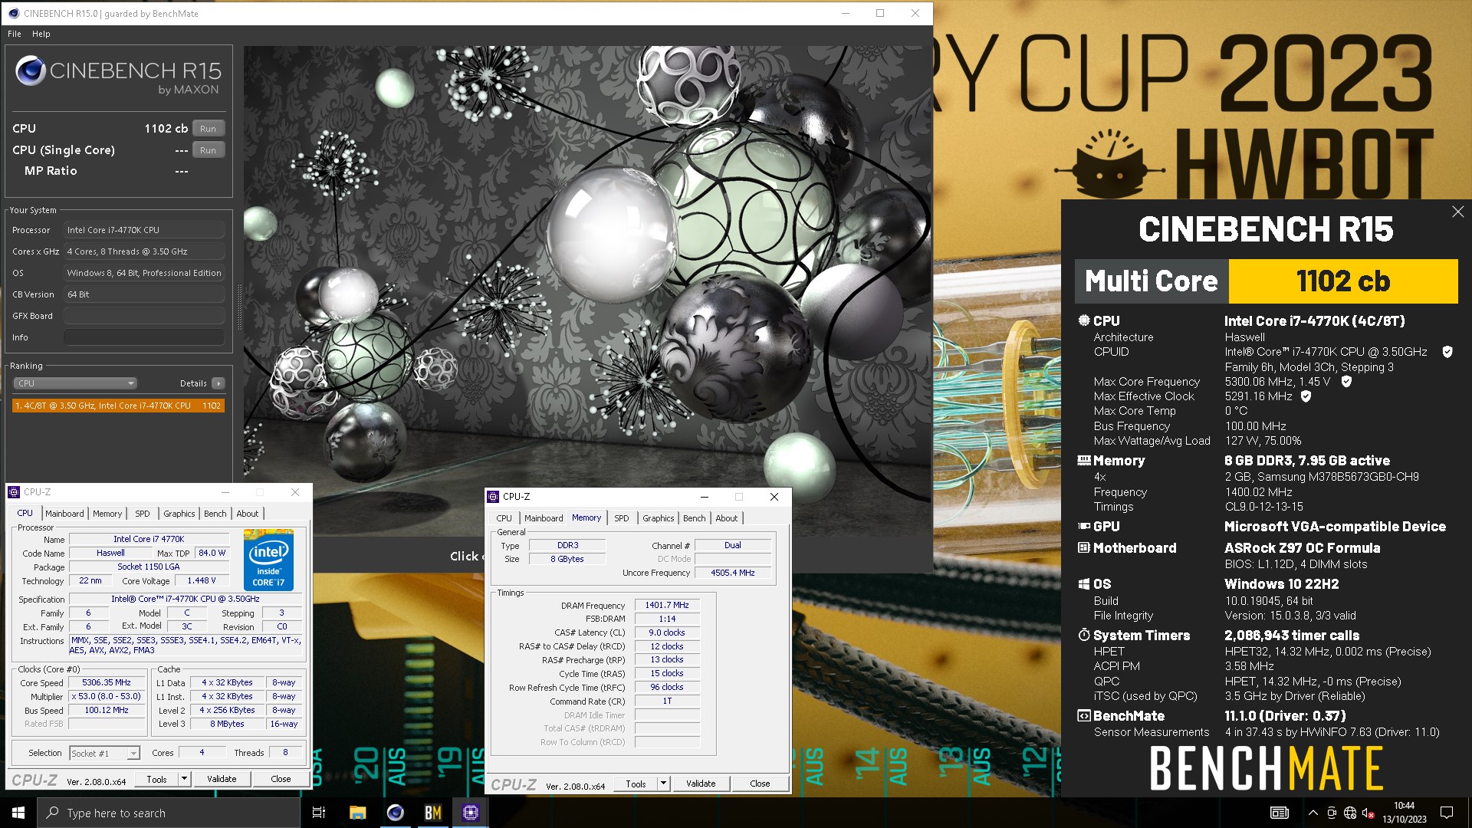Close the BenchMate result overlay
Screen dimensions: 1472x828
1457,212
